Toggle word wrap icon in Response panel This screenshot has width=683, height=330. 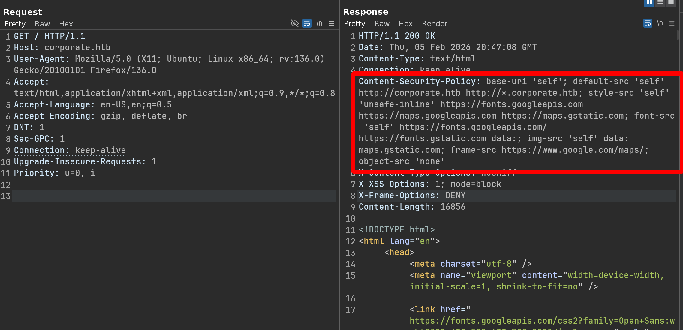(648, 23)
